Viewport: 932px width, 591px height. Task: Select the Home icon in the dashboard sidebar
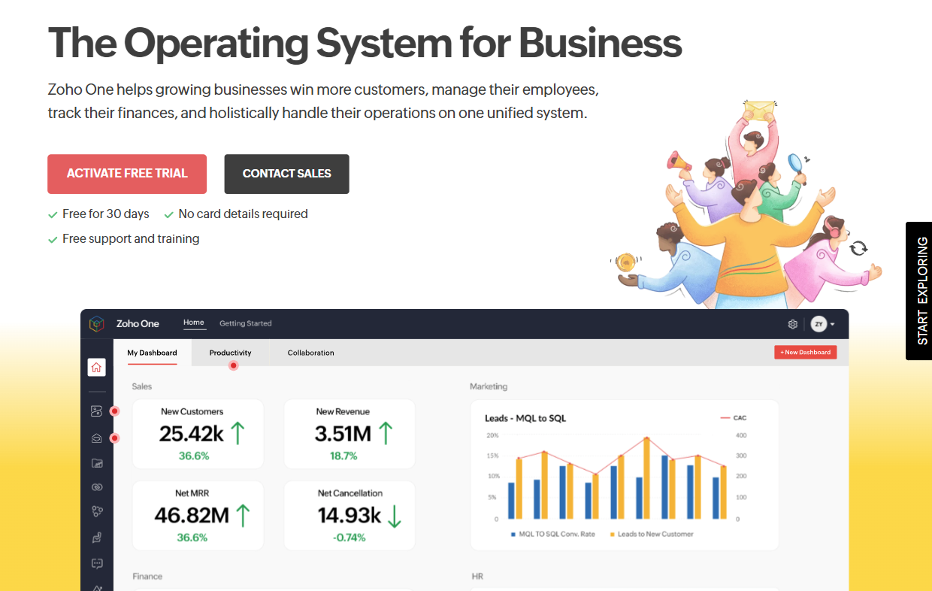(x=96, y=368)
